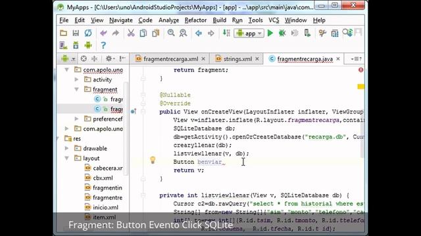This screenshot has width=421, height=236.
Task: Select cabecera.xml in layout folder
Action: click(x=104, y=168)
